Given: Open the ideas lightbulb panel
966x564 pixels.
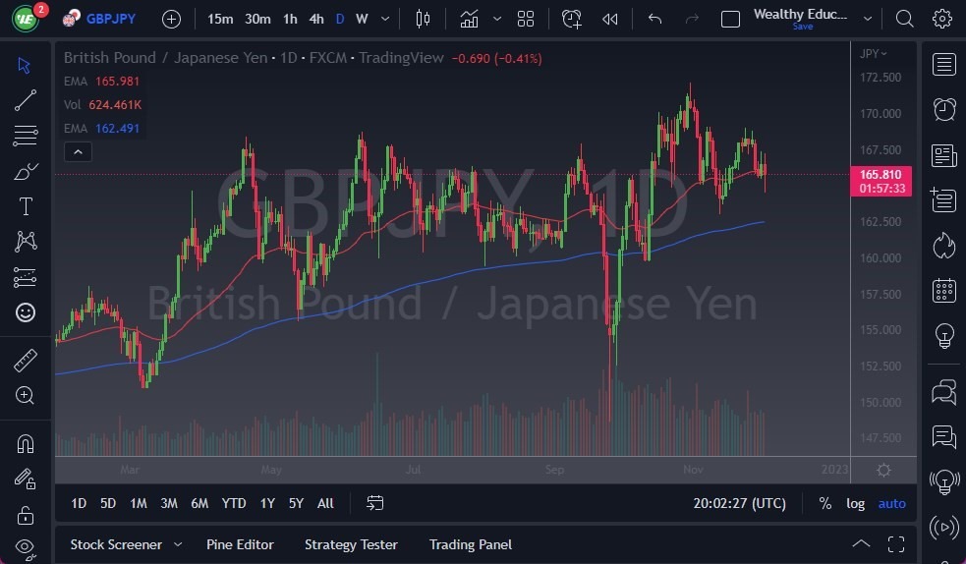Looking at the screenshot, I should pyautogui.click(x=943, y=336).
